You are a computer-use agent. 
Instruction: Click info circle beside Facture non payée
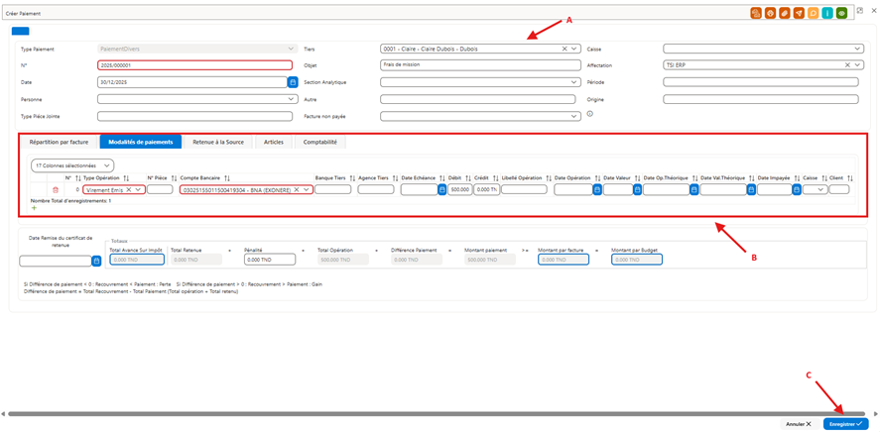tap(589, 114)
